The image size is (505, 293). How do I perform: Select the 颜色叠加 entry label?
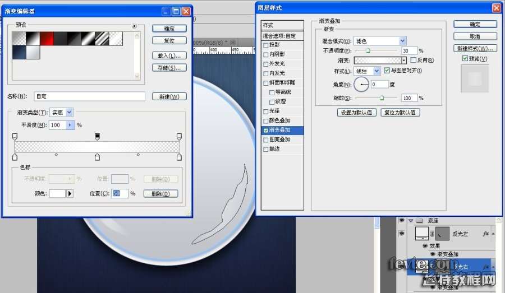279,120
